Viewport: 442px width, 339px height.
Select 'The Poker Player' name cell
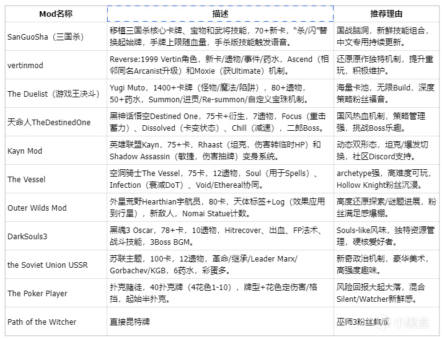(x=56, y=293)
